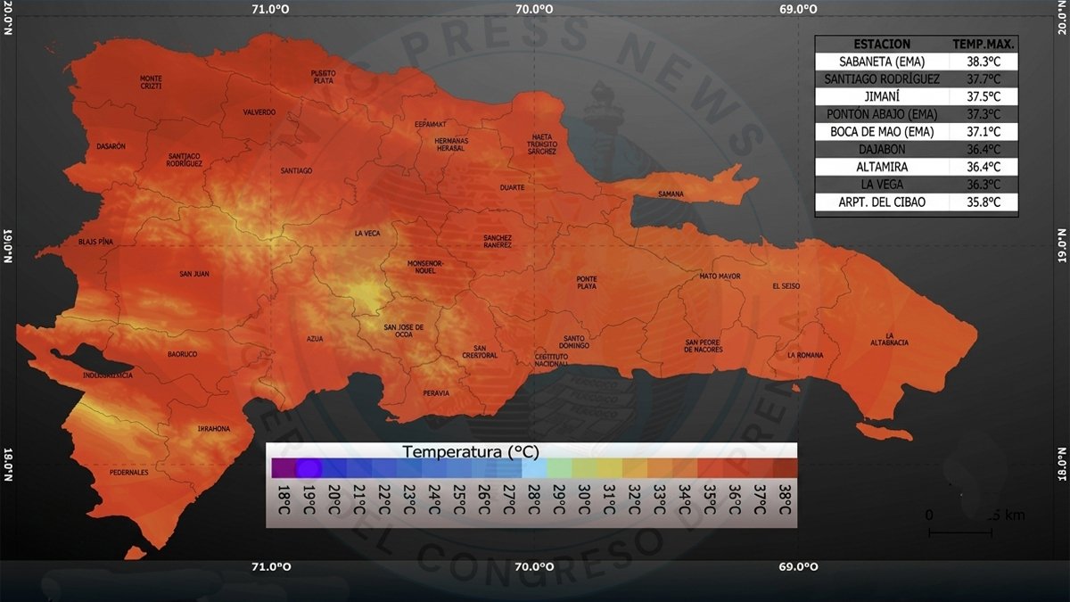Click the TEMP.MAX. column header

point(984,44)
